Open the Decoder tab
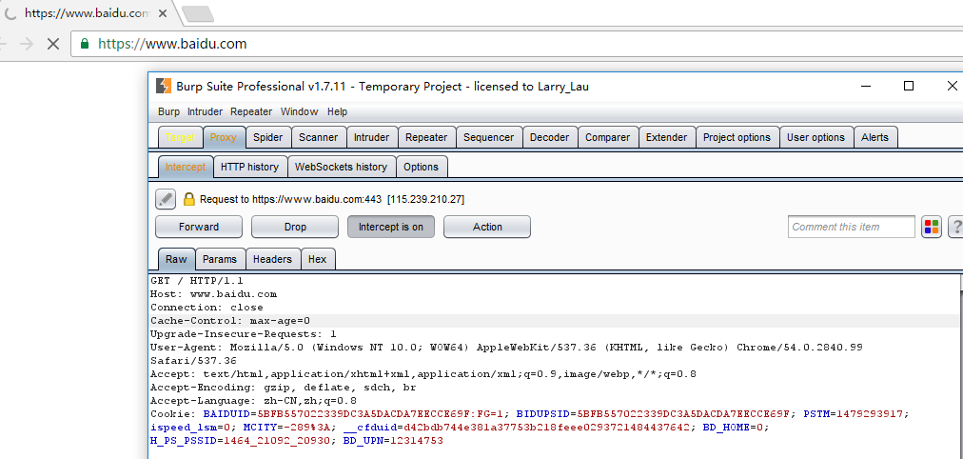Image resolution: width=963 pixels, height=459 pixels. click(x=550, y=138)
